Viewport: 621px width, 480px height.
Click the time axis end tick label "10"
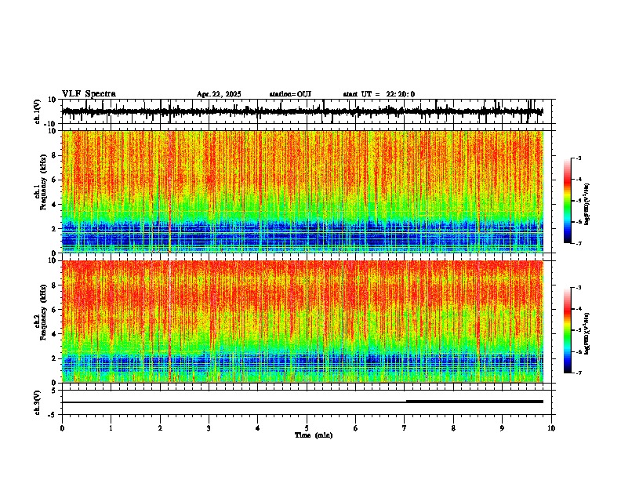coord(551,428)
